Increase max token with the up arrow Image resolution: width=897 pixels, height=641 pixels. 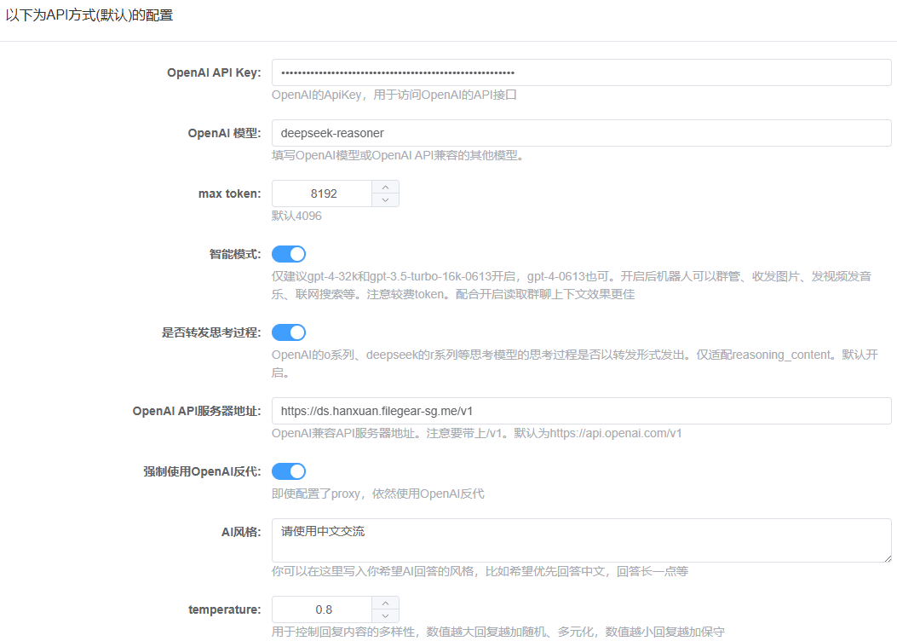385,188
